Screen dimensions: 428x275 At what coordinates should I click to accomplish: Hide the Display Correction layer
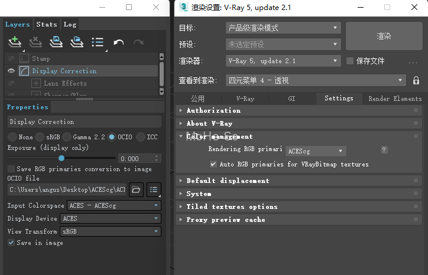pyautogui.click(x=11, y=71)
